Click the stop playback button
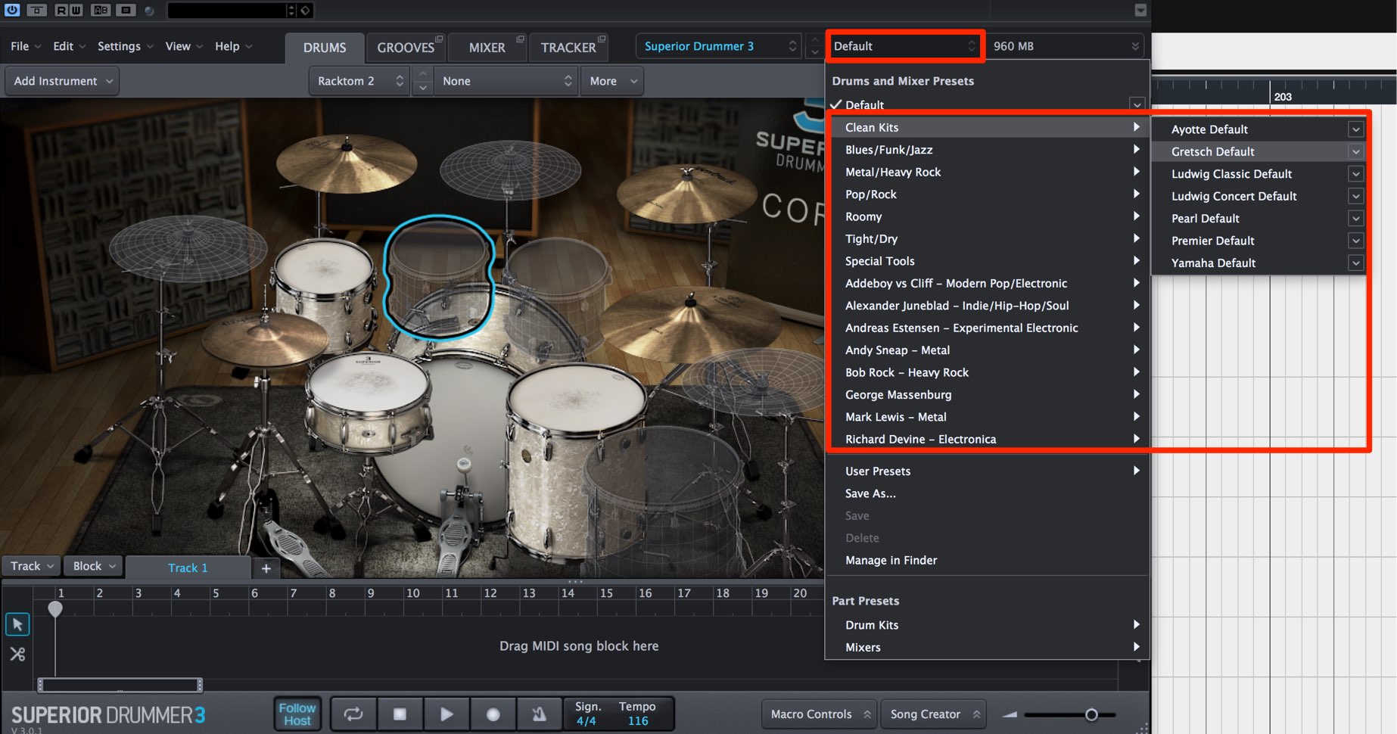 click(400, 714)
